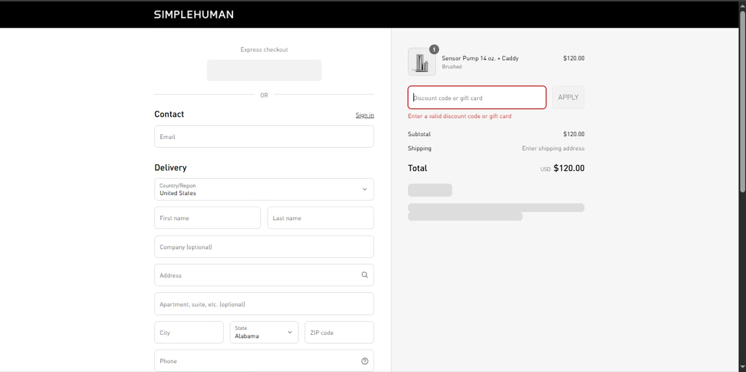
Task: Focus the Email input field
Action: click(x=264, y=137)
